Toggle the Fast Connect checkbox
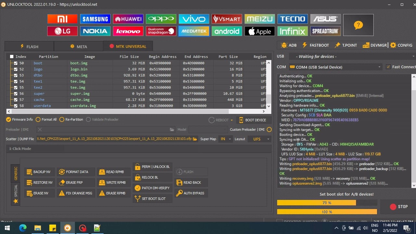 [x=388, y=67]
